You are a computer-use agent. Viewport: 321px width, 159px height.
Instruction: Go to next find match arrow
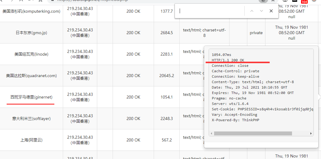point(262,11)
